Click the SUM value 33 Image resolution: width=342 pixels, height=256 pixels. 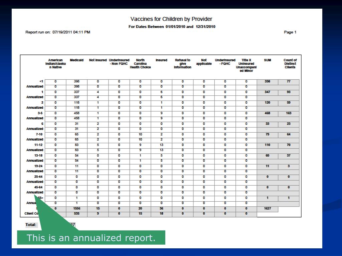coord(268,124)
